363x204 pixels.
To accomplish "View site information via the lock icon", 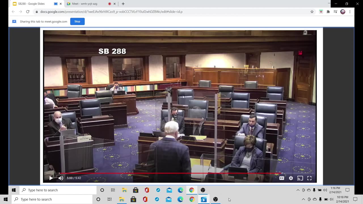I will pyautogui.click(x=36, y=12).
